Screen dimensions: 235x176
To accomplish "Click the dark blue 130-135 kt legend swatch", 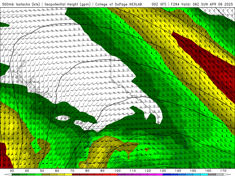I will click(167, 175).
